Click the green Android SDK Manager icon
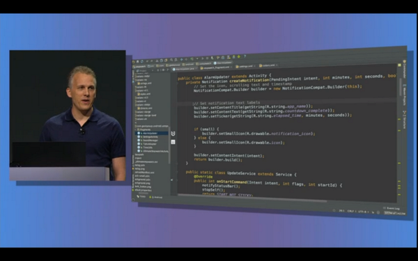The image size is (418, 261). (x=239, y=56)
